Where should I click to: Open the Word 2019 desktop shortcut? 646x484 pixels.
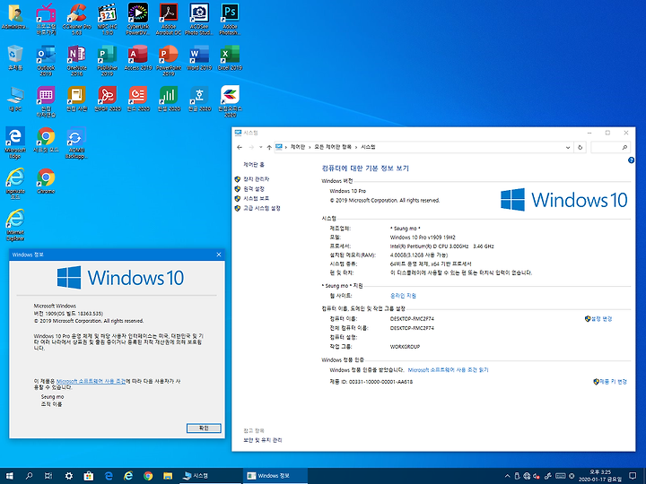[199, 57]
